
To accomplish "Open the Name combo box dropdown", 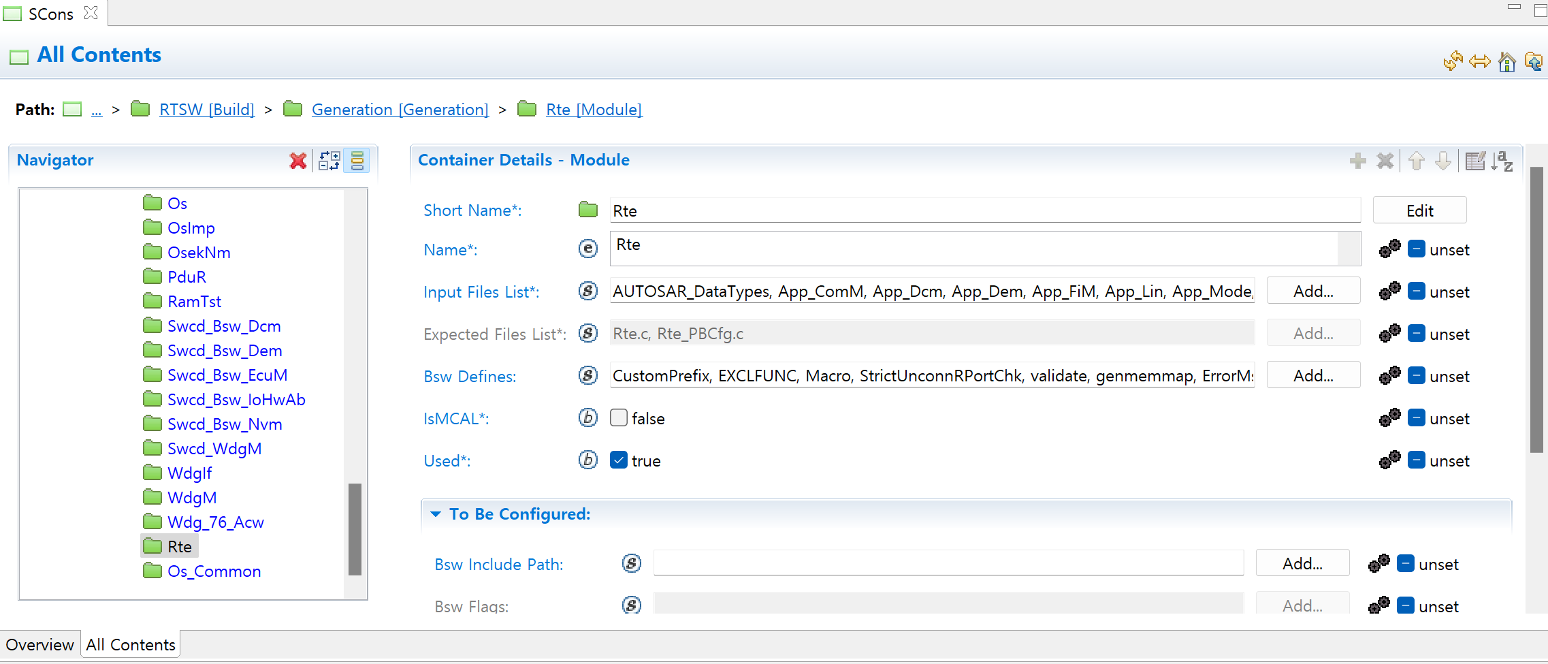I will pos(1349,249).
